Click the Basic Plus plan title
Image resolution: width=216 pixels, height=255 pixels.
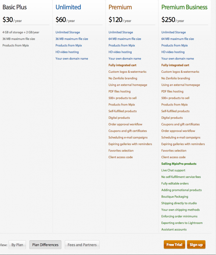tap(15, 7)
